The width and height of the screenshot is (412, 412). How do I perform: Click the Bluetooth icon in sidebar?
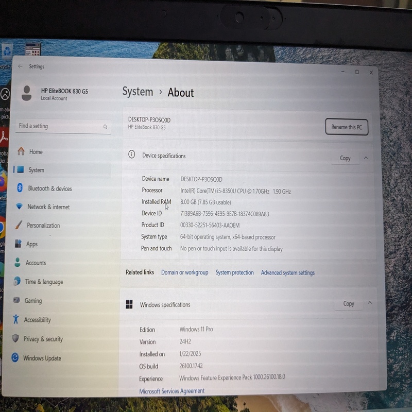(x=20, y=187)
